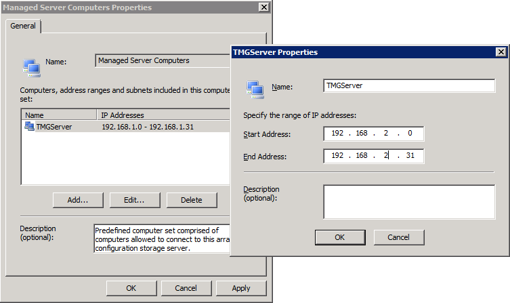Click the empty Description box in TMGServer Properties
This screenshot has height=303, width=510.
(408, 201)
